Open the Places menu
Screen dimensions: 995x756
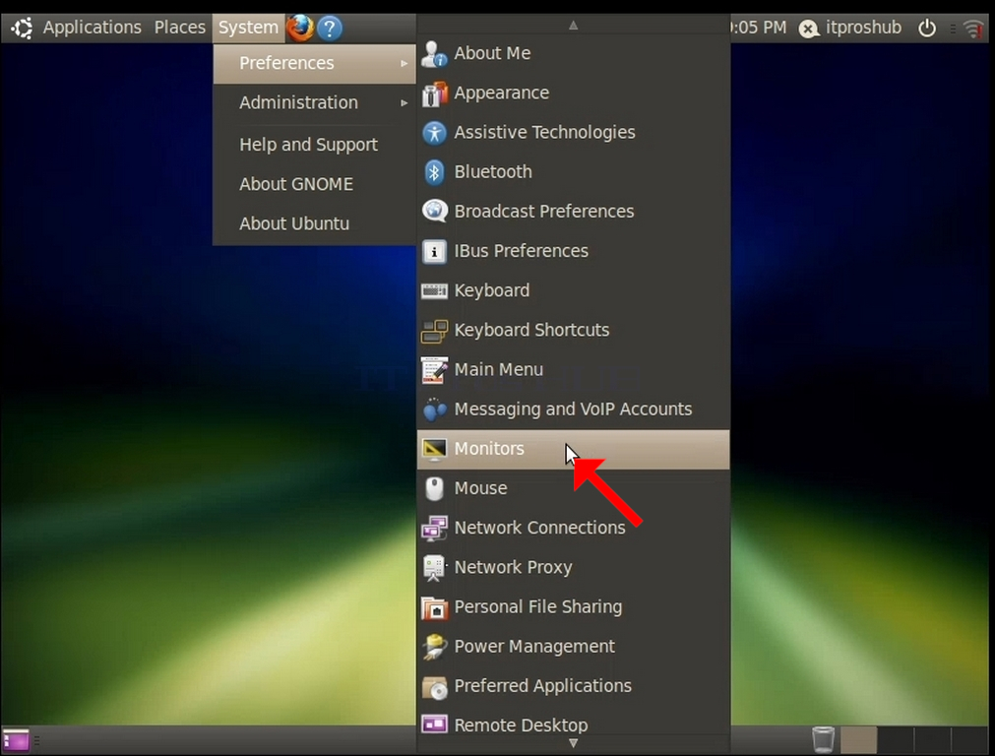(x=179, y=28)
